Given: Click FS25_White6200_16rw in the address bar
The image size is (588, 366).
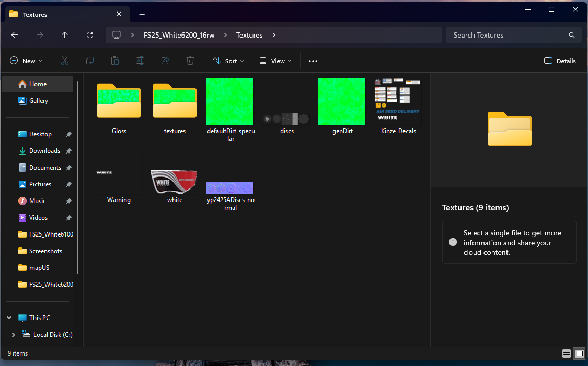Looking at the screenshot, I should (179, 35).
